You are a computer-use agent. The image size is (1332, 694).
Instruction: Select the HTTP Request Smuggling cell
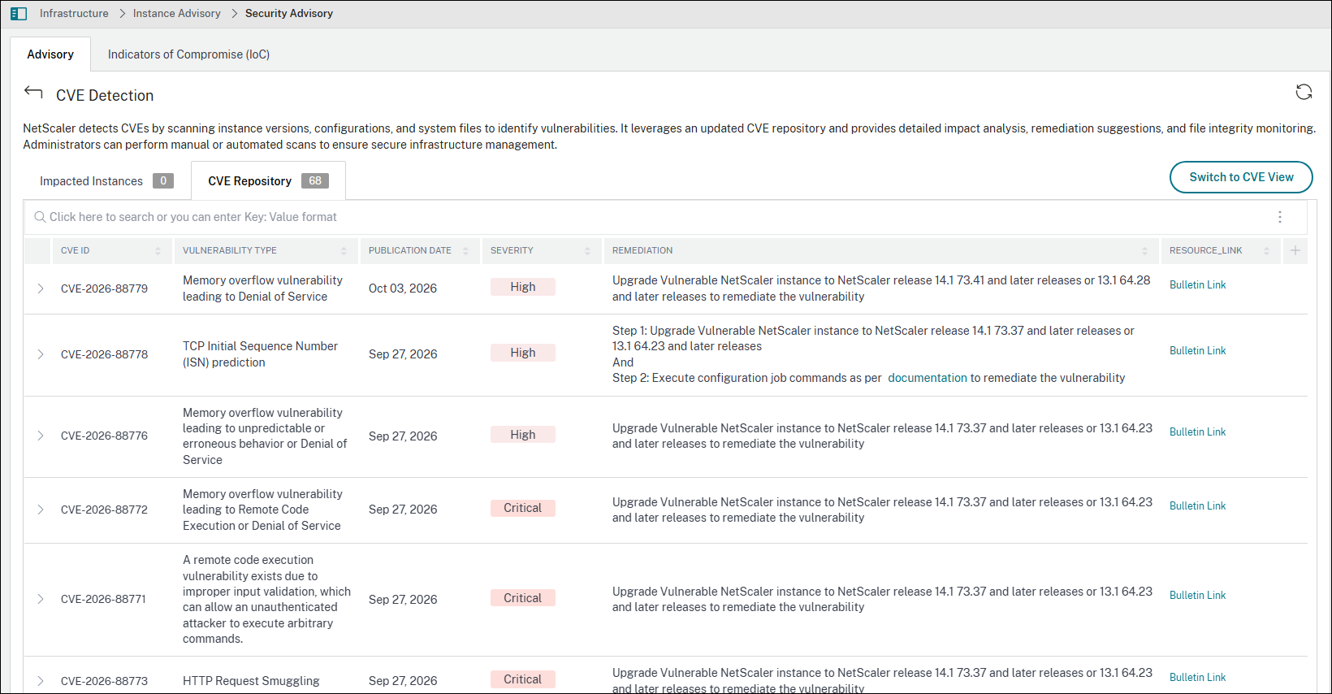(x=251, y=681)
